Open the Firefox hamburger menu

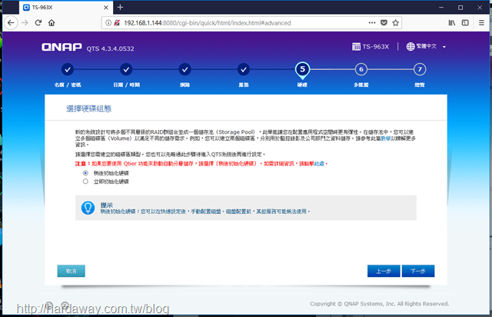coord(481,22)
